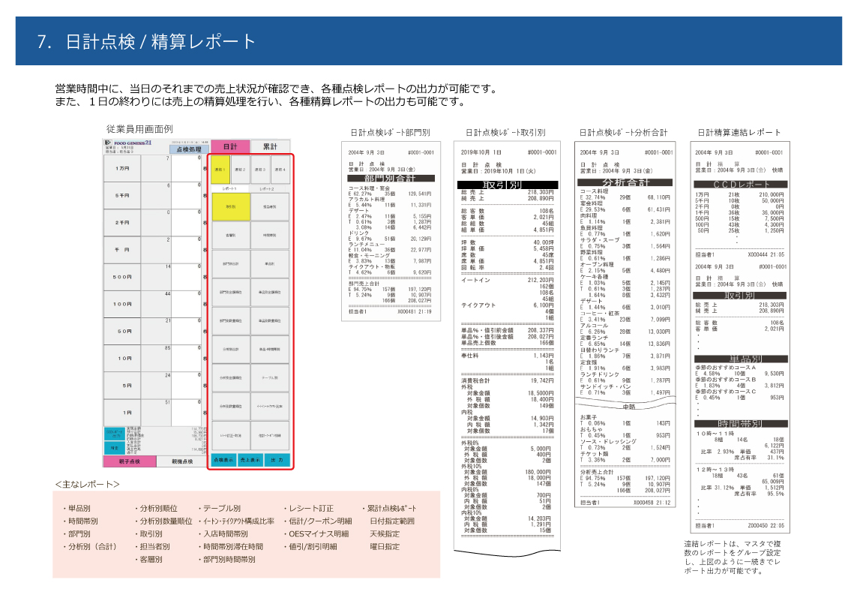This screenshot has height=595, width=857.
Task: Switch to the 日計 tab
Action: [x=230, y=146]
